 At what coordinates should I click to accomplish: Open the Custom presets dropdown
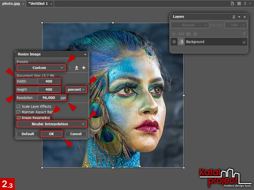(41, 68)
